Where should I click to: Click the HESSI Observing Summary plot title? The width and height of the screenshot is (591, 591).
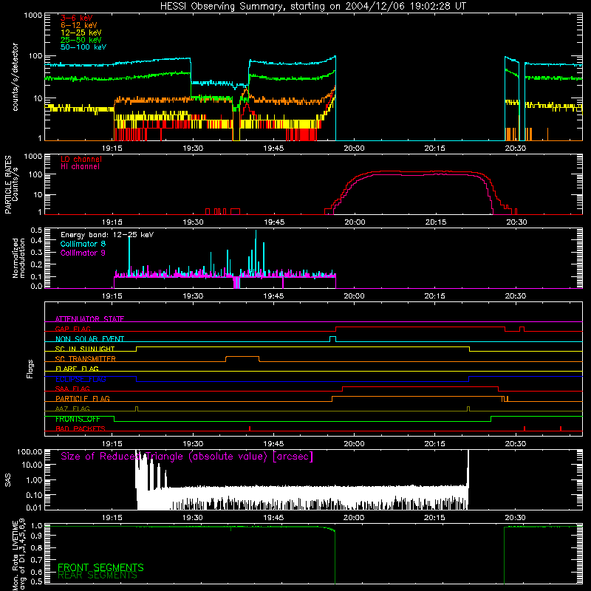tap(312, 7)
